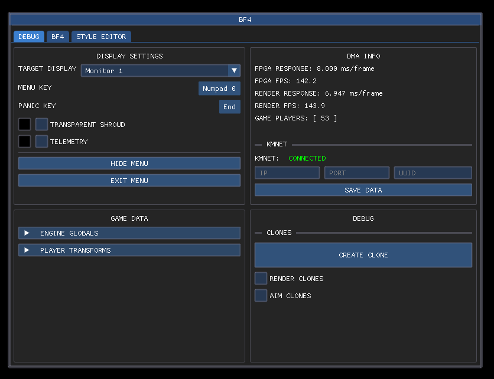Enable the RENDER CLONES checkbox
Viewport: 494px width, 379px height.
pos(261,278)
